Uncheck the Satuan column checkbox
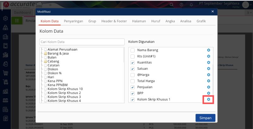The image size is (253, 129). tap(133, 68)
